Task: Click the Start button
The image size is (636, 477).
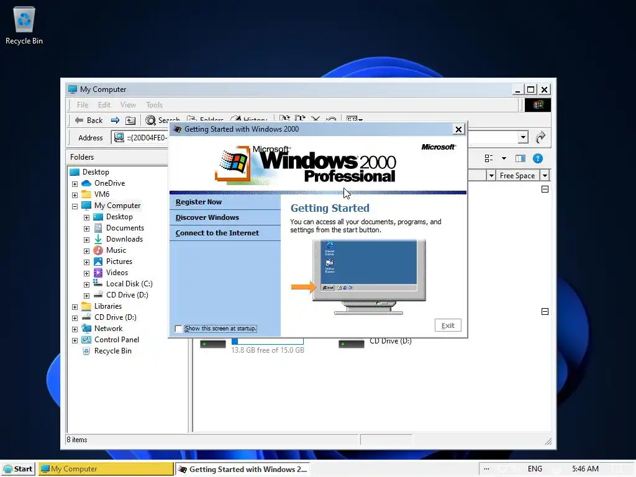Action: [x=18, y=469]
